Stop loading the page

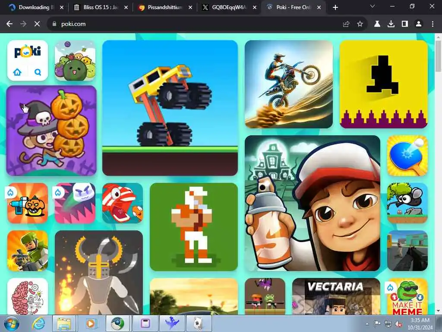pyautogui.click(x=37, y=24)
